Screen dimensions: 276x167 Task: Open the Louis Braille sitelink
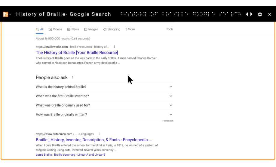(x=44, y=155)
